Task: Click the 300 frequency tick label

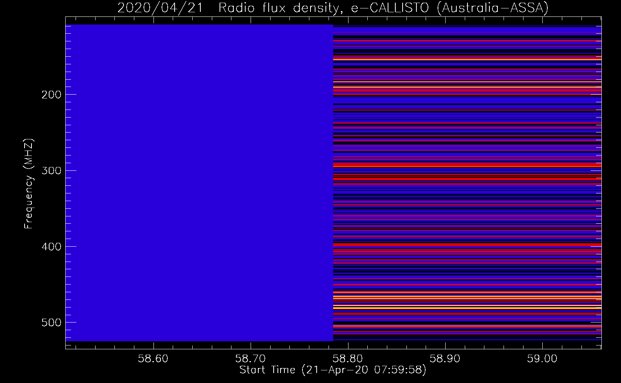Action: pos(51,170)
